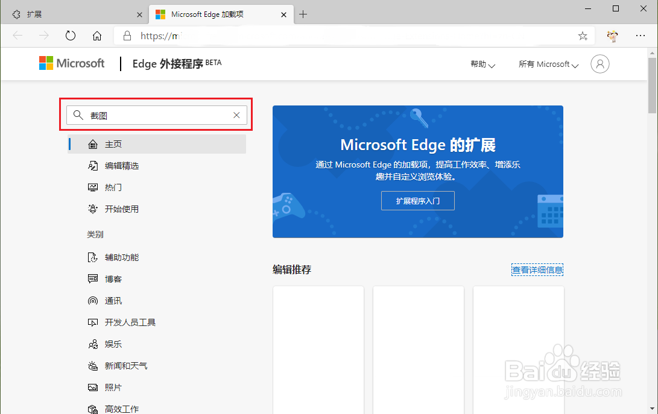Click the 照片 category icon
The height and width of the screenshot is (414, 658).
coord(93,387)
